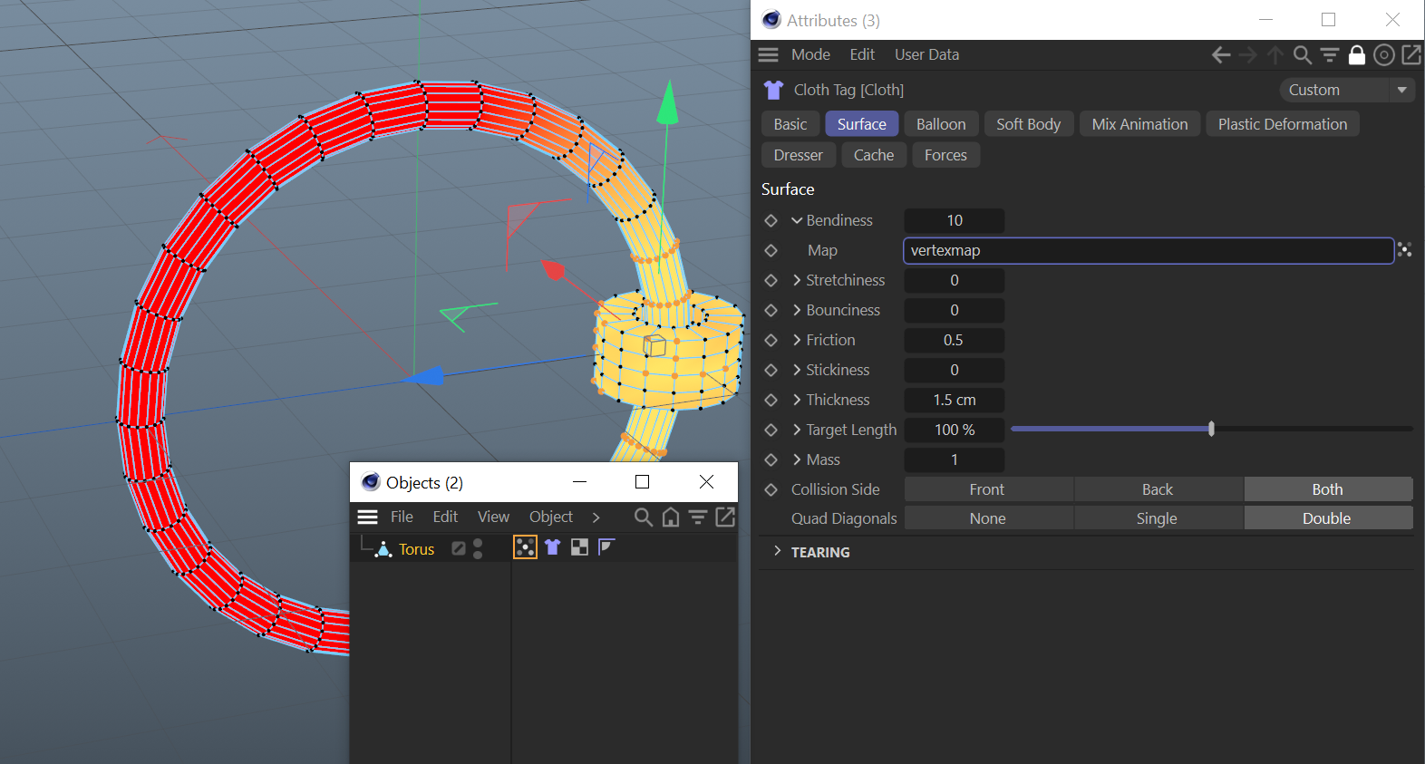The height and width of the screenshot is (764, 1425).
Task: Open the User Data menu
Action: [926, 54]
